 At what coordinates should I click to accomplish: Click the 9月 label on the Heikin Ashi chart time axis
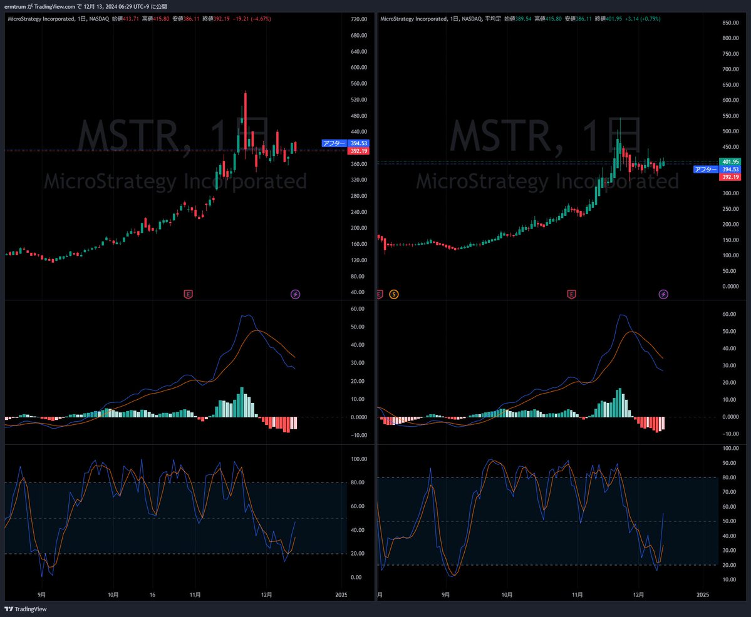click(x=445, y=595)
